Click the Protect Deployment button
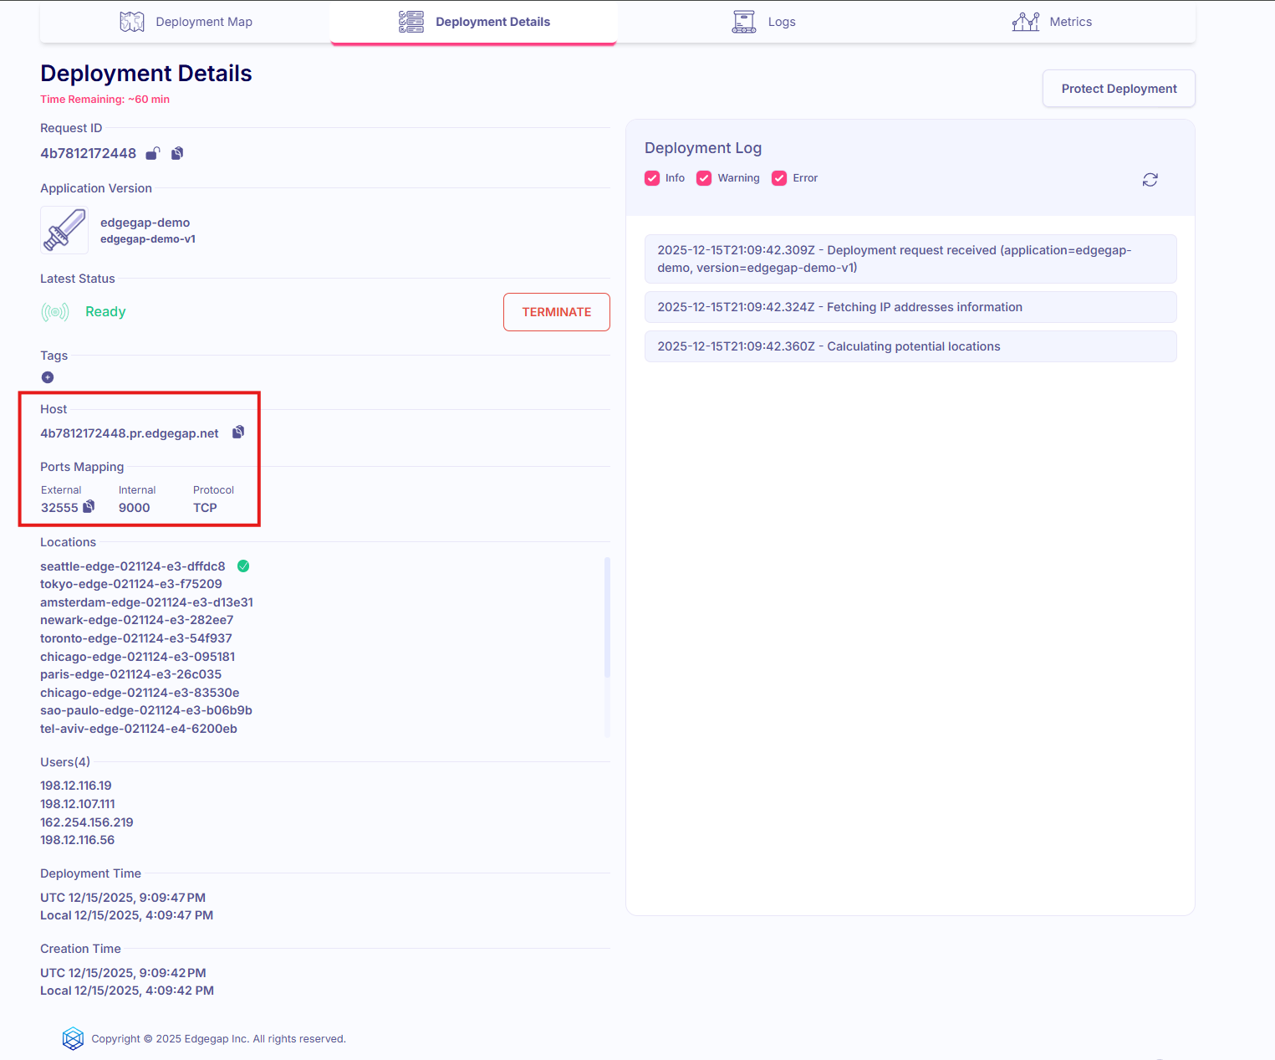The image size is (1275, 1060). 1119,89
